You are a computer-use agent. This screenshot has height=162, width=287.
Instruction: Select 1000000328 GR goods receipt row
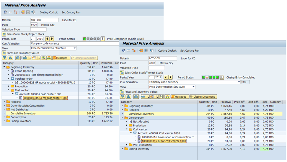(x=47, y=82)
